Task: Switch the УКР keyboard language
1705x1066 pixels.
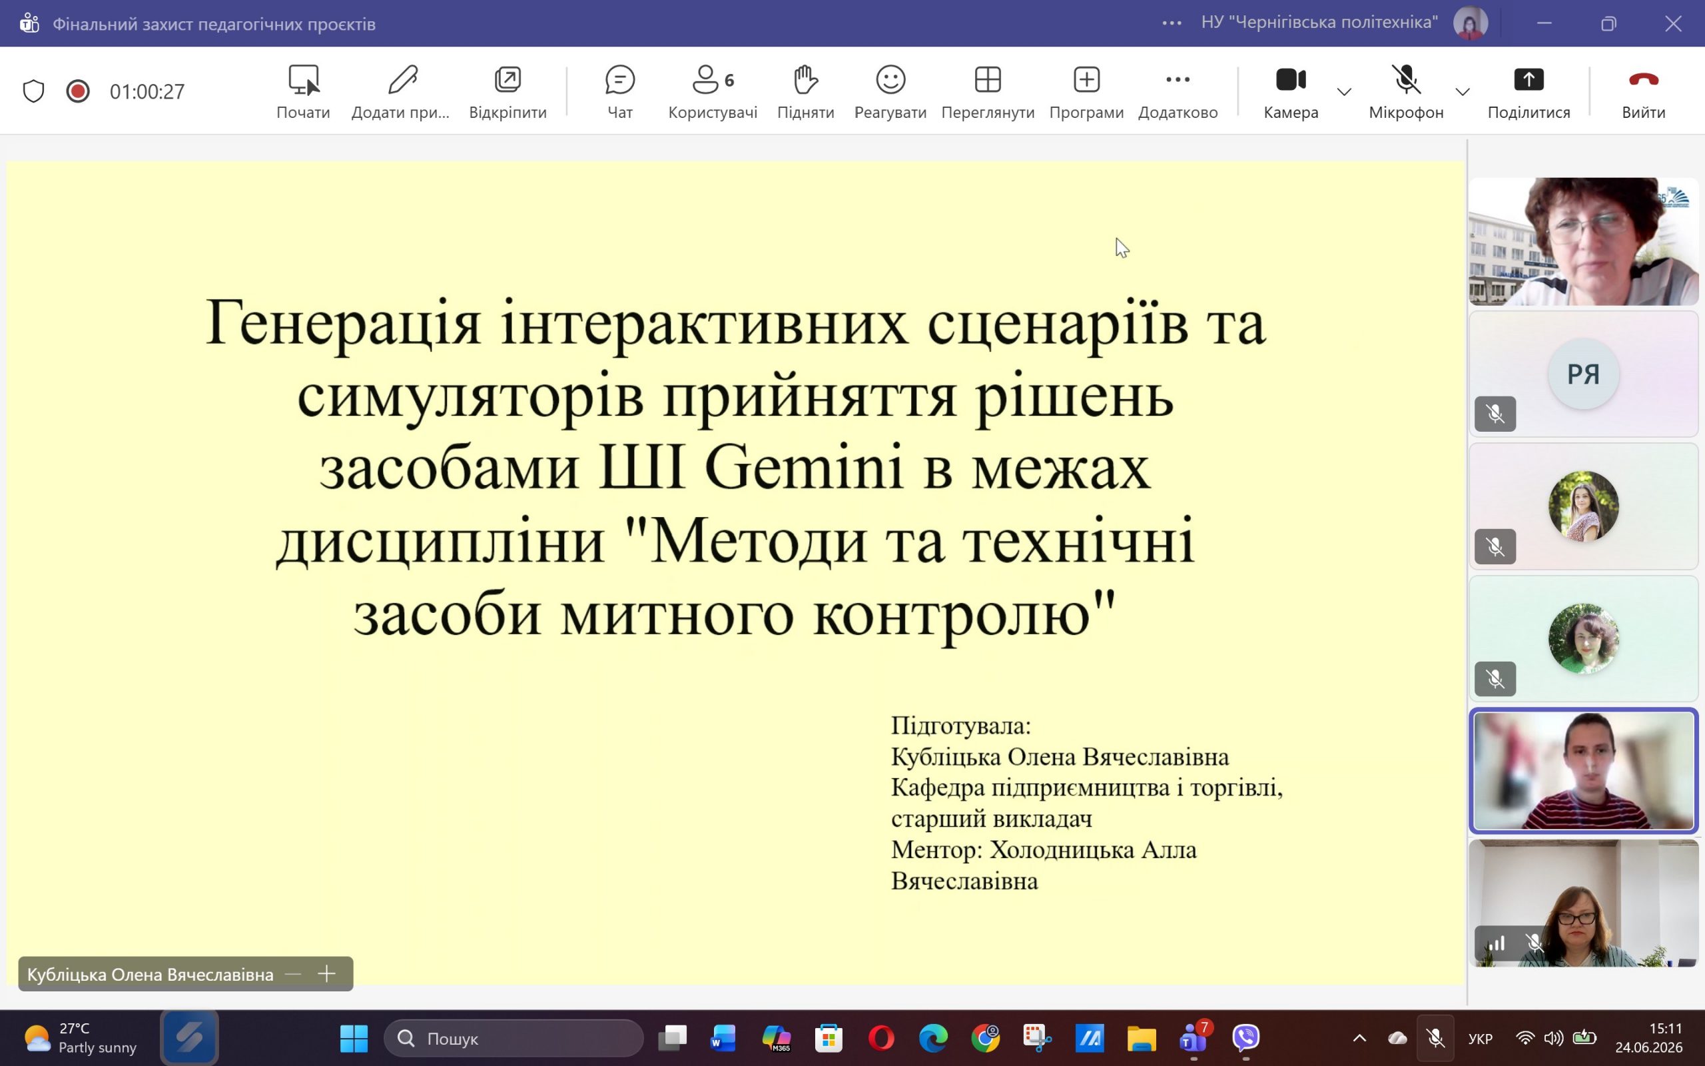Action: click(x=1481, y=1039)
